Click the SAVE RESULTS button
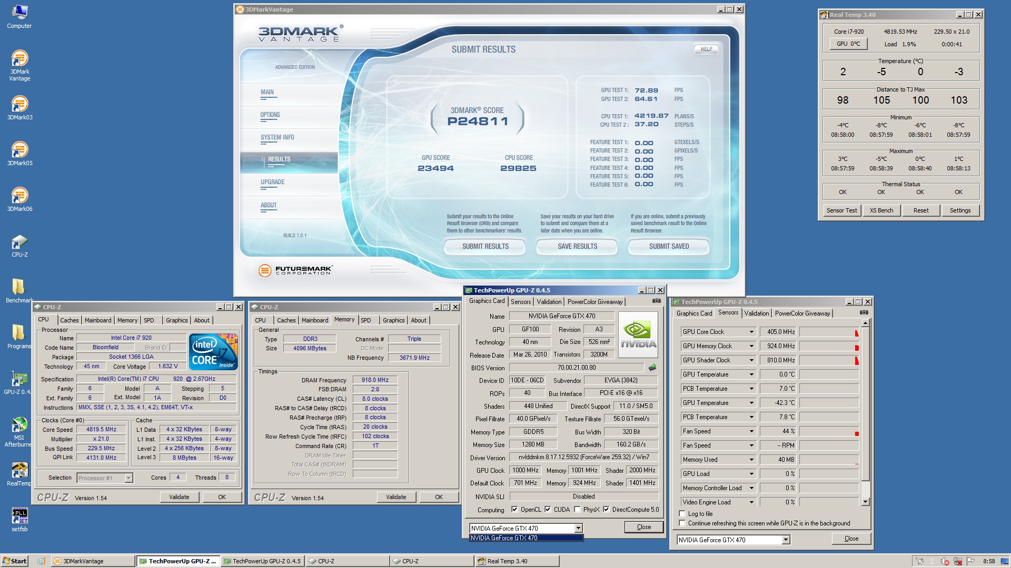 click(x=577, y=246)
